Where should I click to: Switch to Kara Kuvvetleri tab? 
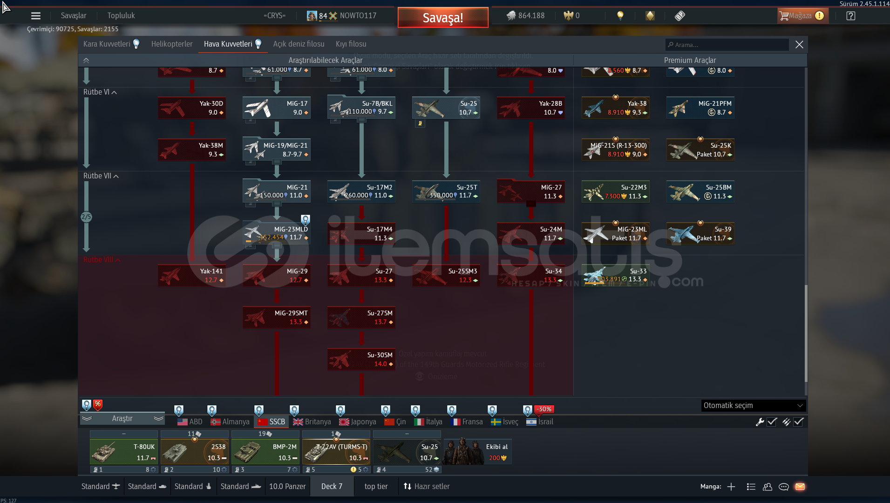point(111,44)
